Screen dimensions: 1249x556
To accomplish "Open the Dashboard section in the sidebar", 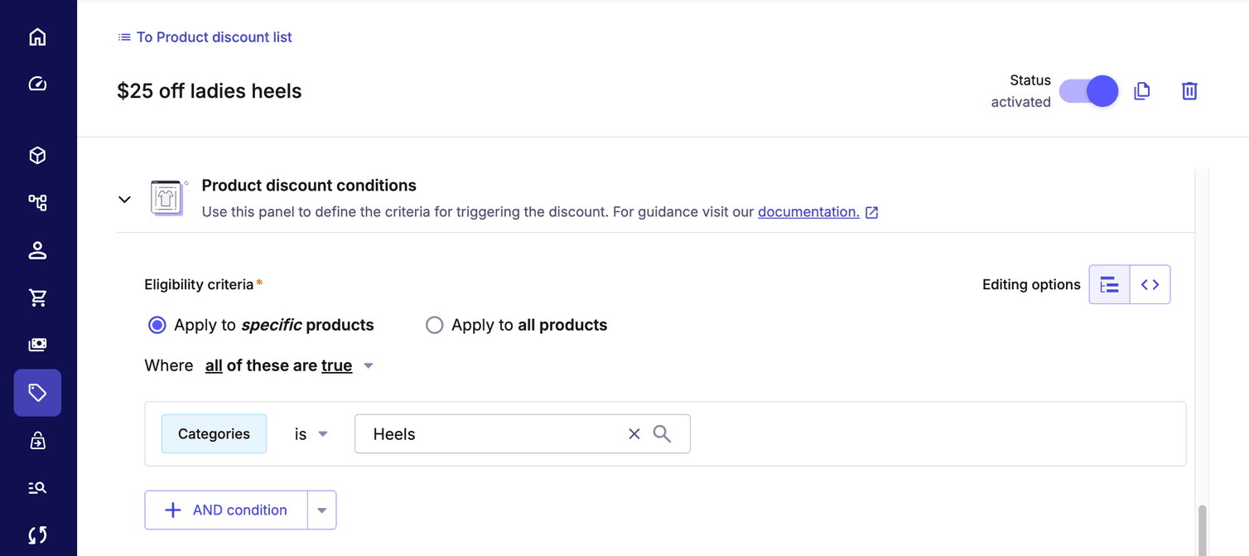I will [37, 83].
